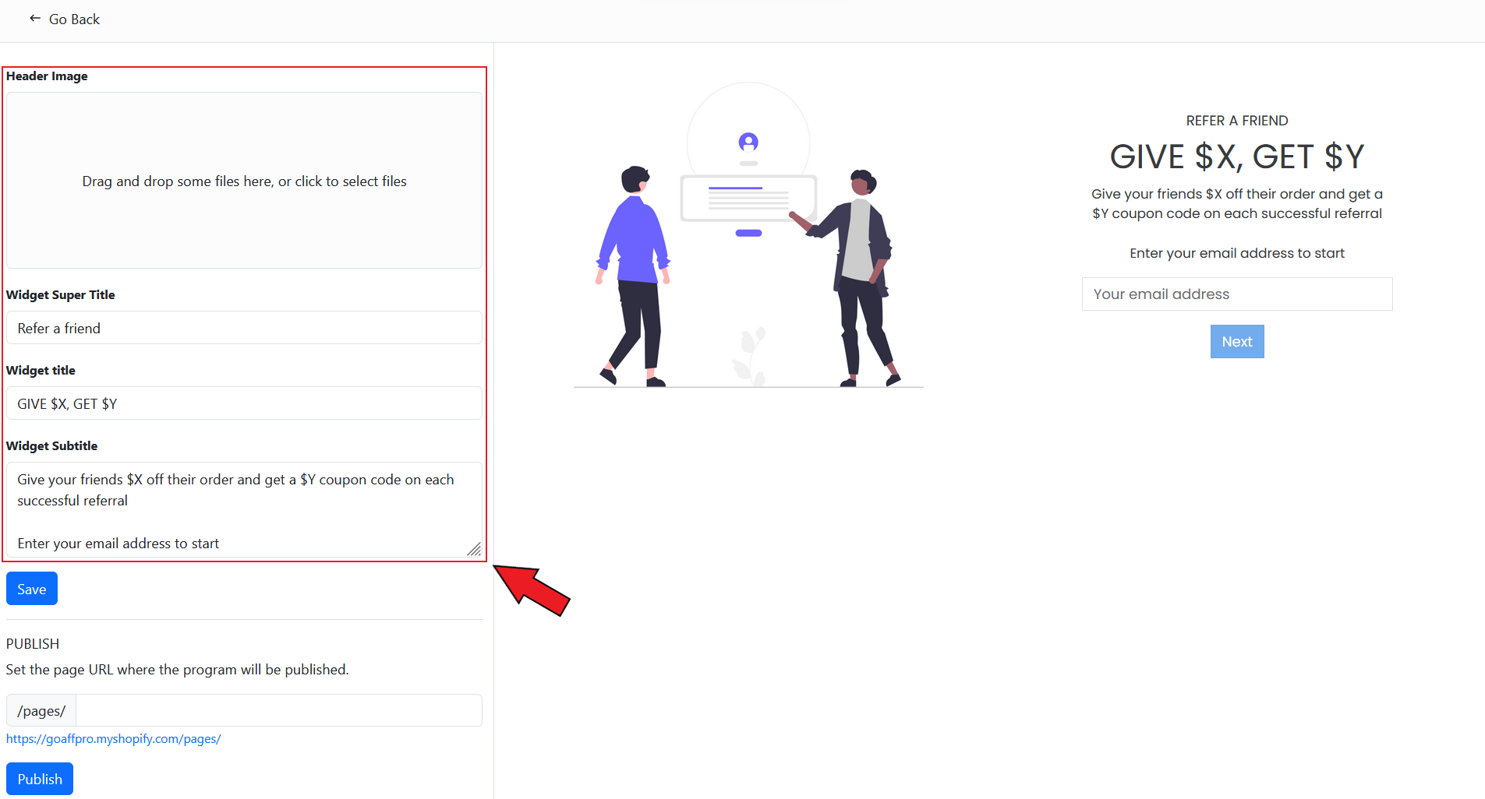
Task: Click the Header Image label
Action: (47, 76)
